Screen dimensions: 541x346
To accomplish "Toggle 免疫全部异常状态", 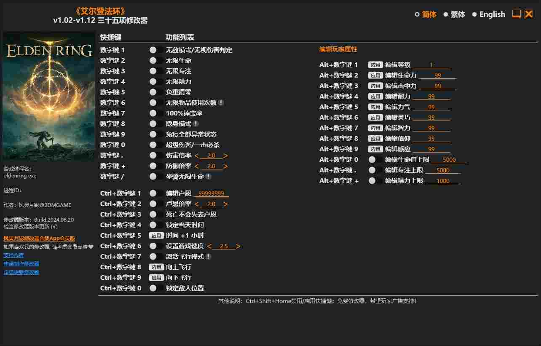I will pyautogui.click(x=156, y=134).
